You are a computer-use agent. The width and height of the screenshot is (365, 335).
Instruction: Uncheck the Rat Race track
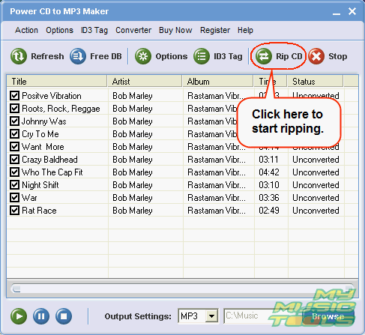(x=14, y=210)
